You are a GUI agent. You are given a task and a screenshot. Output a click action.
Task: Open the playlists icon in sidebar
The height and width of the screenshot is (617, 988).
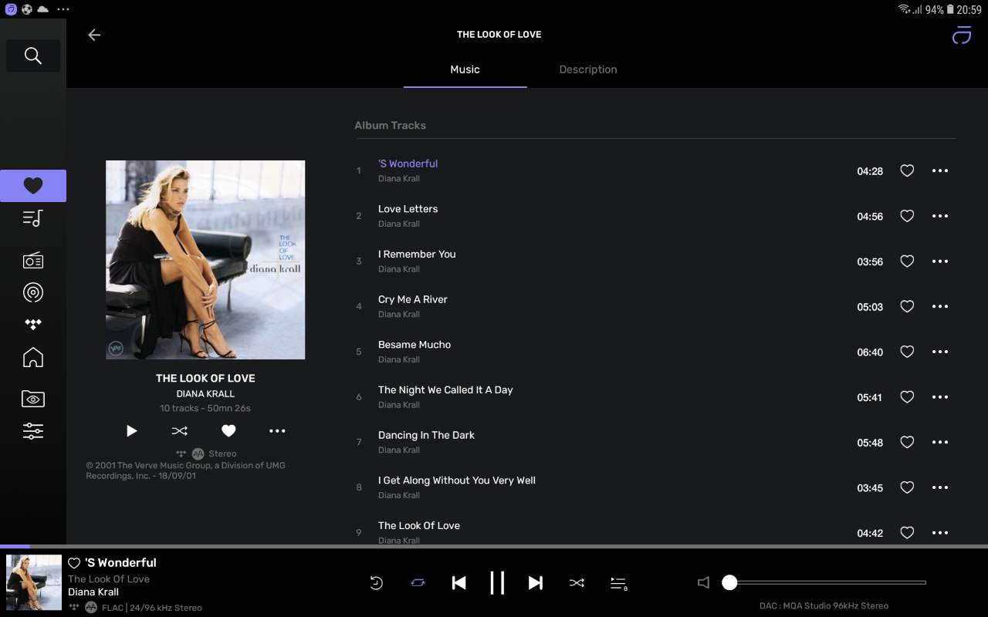[32, 218]
